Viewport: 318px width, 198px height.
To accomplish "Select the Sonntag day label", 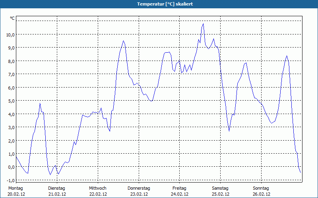I will coord(261,188).
